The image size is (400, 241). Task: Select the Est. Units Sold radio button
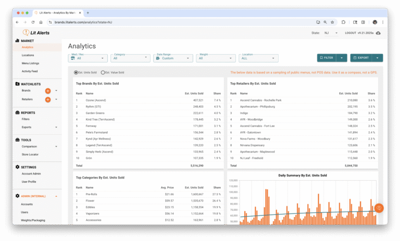coord(76,72)
